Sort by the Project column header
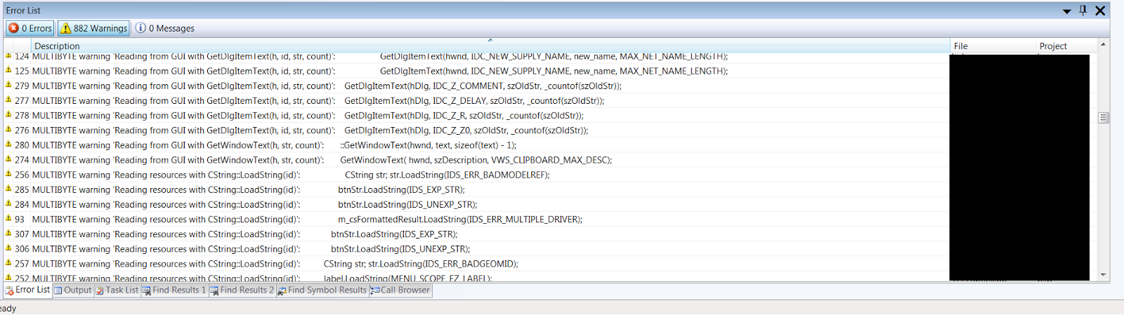The width and height of the screenshot is (1124, 315). [1066, 46]
